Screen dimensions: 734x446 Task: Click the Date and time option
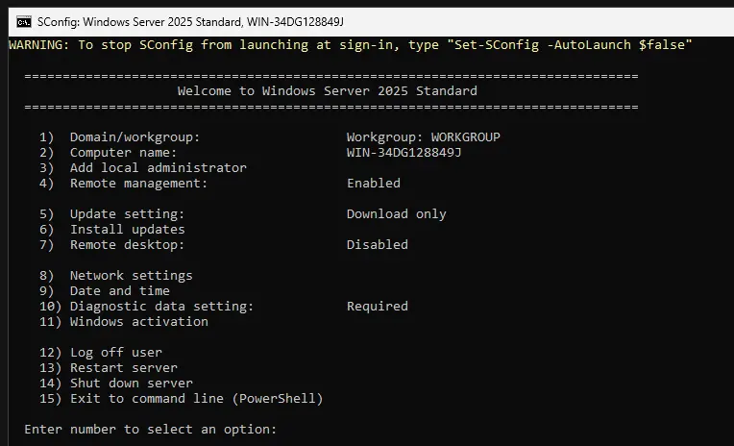[119, 290]
